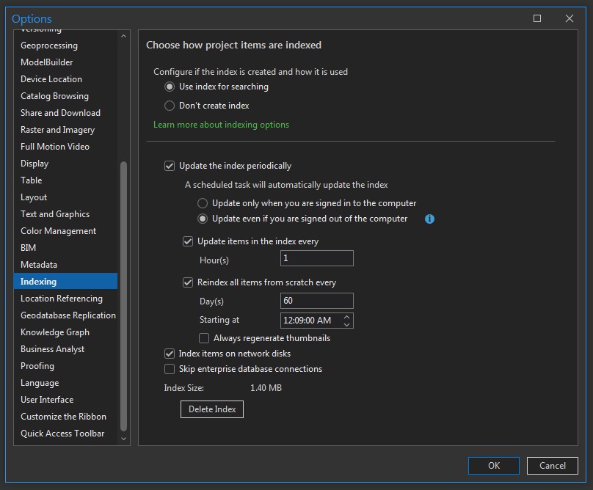This screenshot has width=593, height=490.
Task: Open the Geoprocessing options page
Action: 49,45
